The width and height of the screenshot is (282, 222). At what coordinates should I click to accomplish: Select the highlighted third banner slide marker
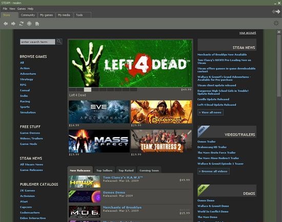(88, 90)
